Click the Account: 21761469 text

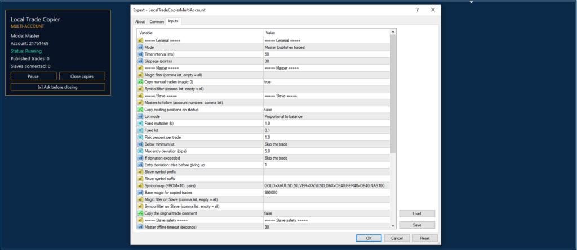(x=30, y=43)
